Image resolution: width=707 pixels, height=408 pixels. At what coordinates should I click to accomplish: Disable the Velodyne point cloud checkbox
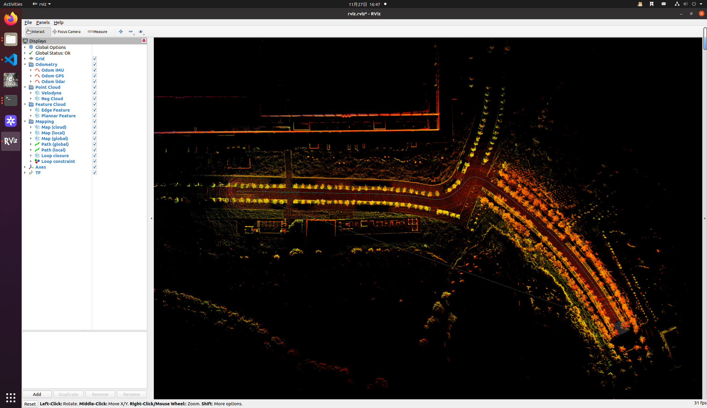pyautogui.click(x=95, y=93)
